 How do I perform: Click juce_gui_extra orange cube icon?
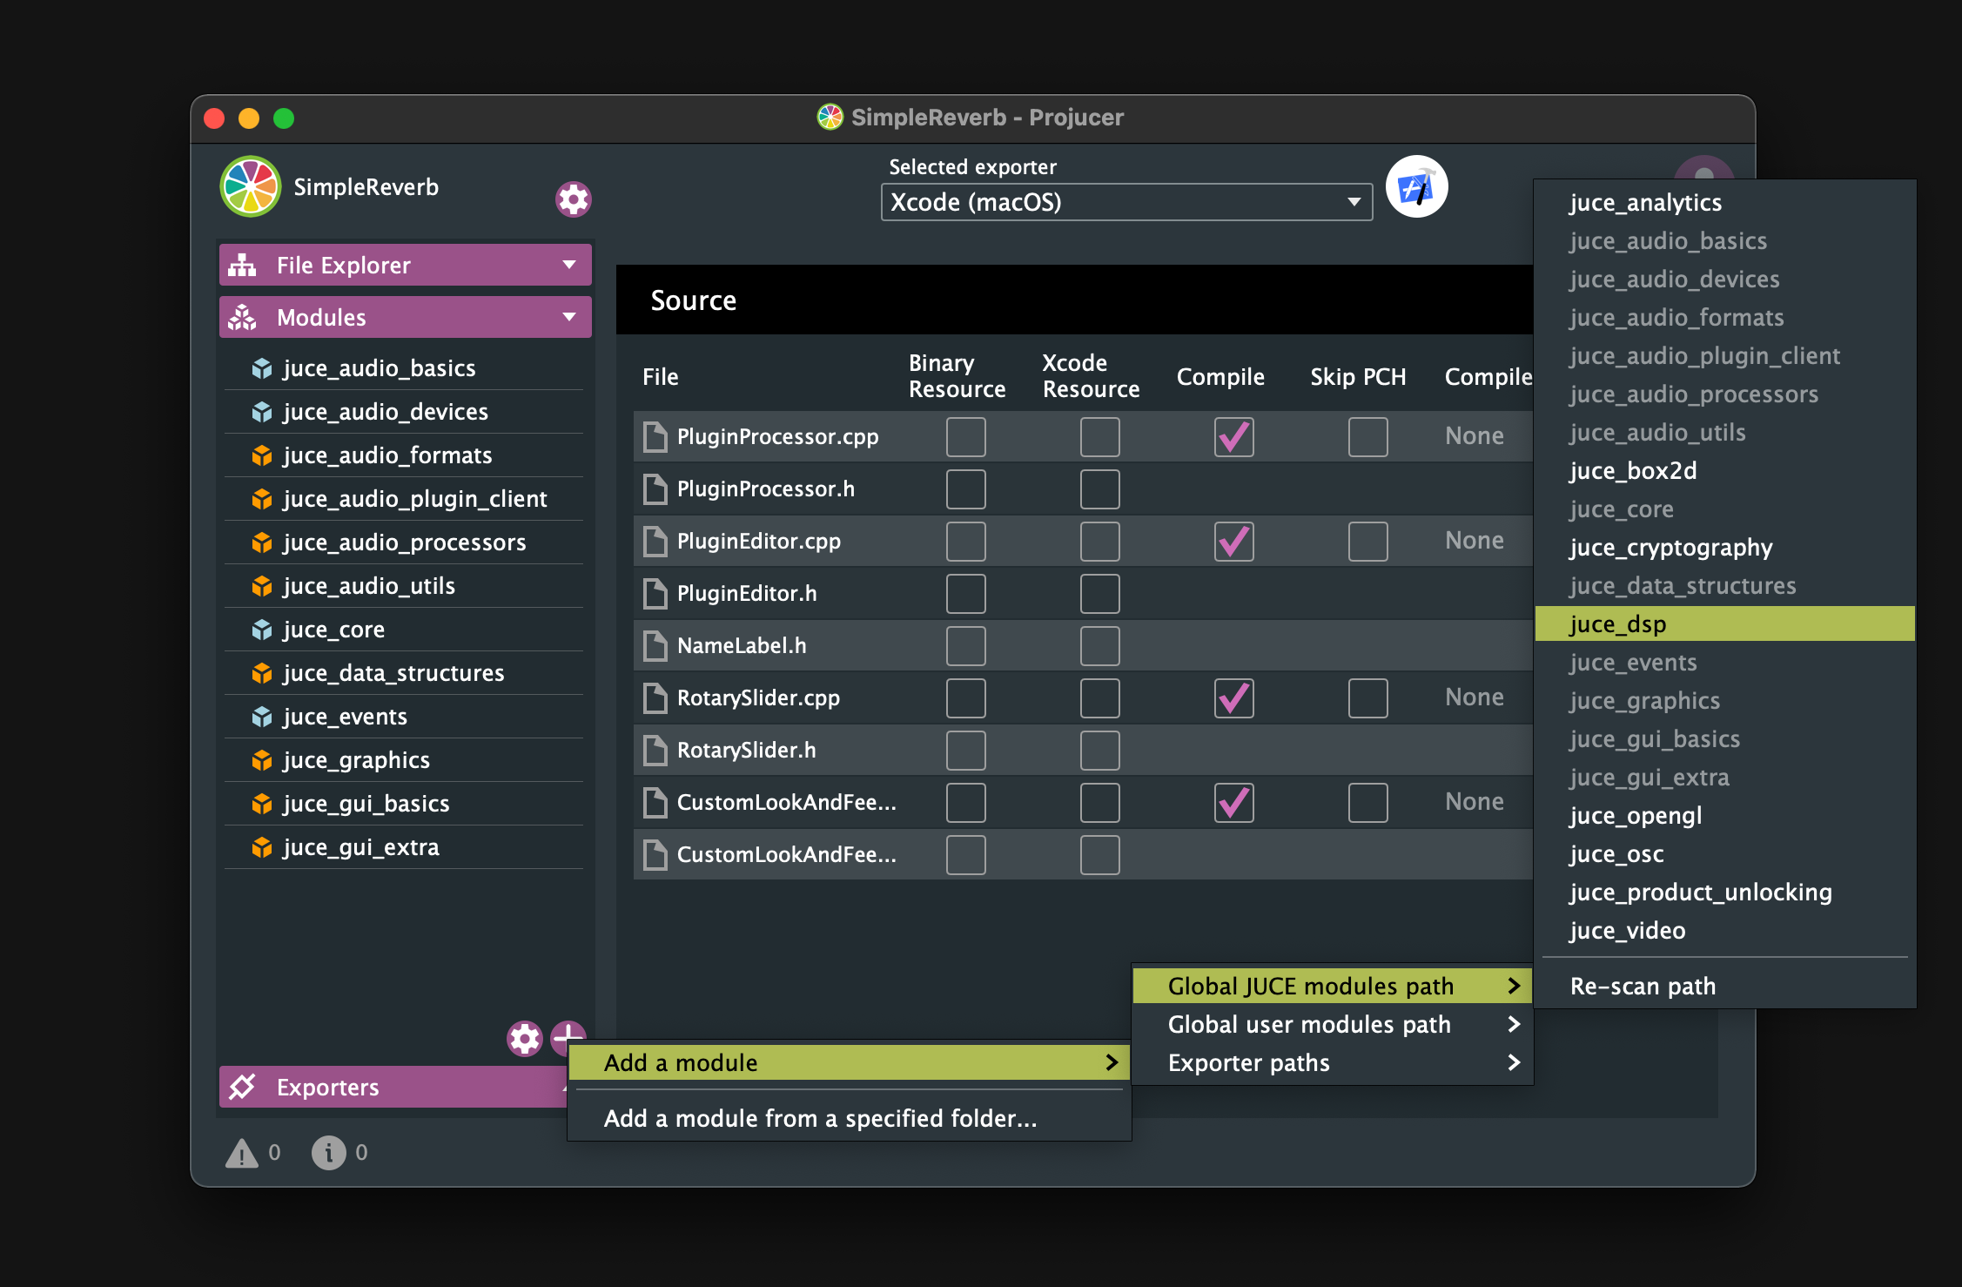pyautogui.click(x=261, y=847)
